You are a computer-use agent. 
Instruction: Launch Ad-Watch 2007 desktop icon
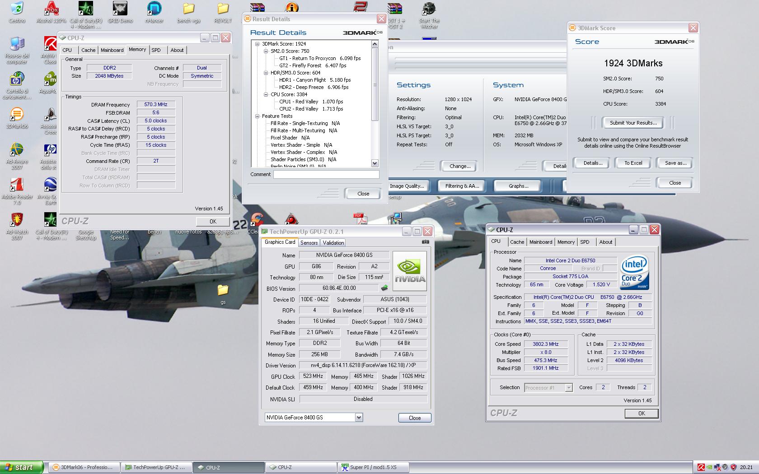point(17,226)
